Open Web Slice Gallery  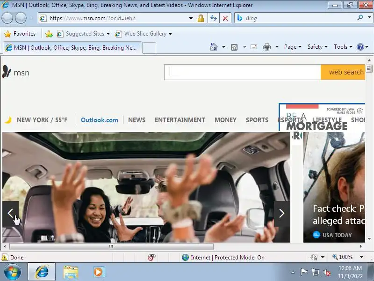[x=143, y=34]
